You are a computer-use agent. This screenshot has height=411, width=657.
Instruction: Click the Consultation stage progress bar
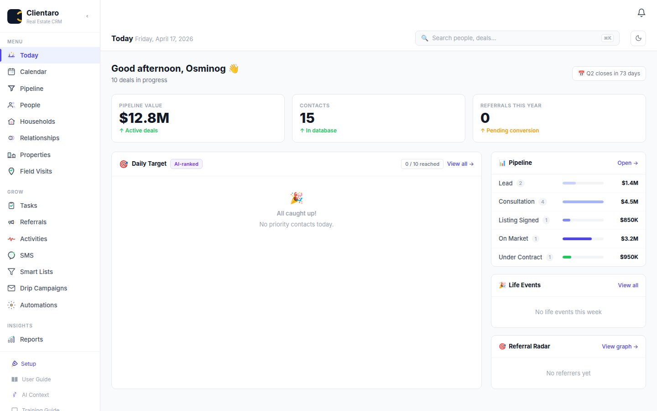583,201
